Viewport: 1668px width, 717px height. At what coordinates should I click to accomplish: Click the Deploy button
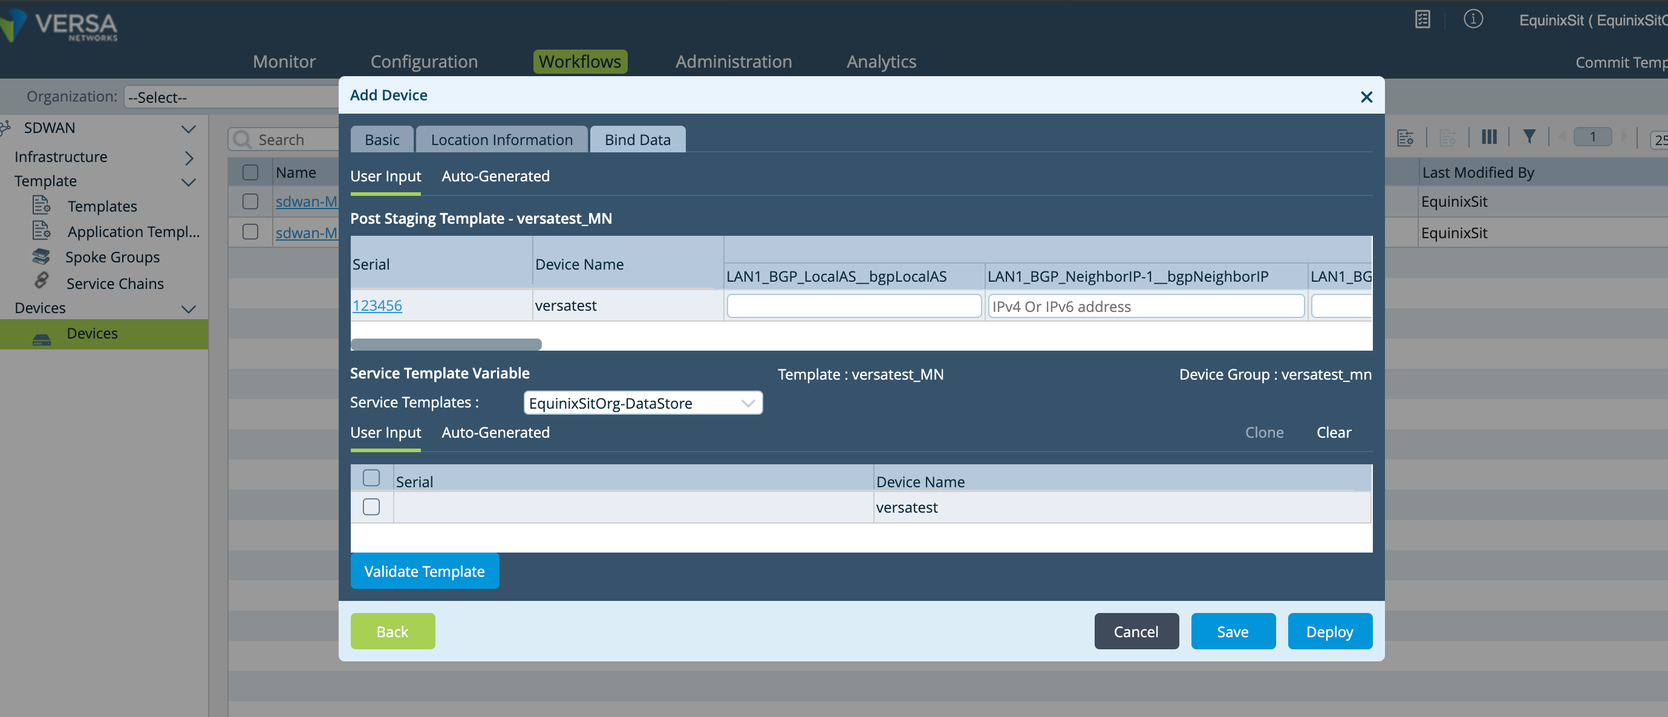1329,631
